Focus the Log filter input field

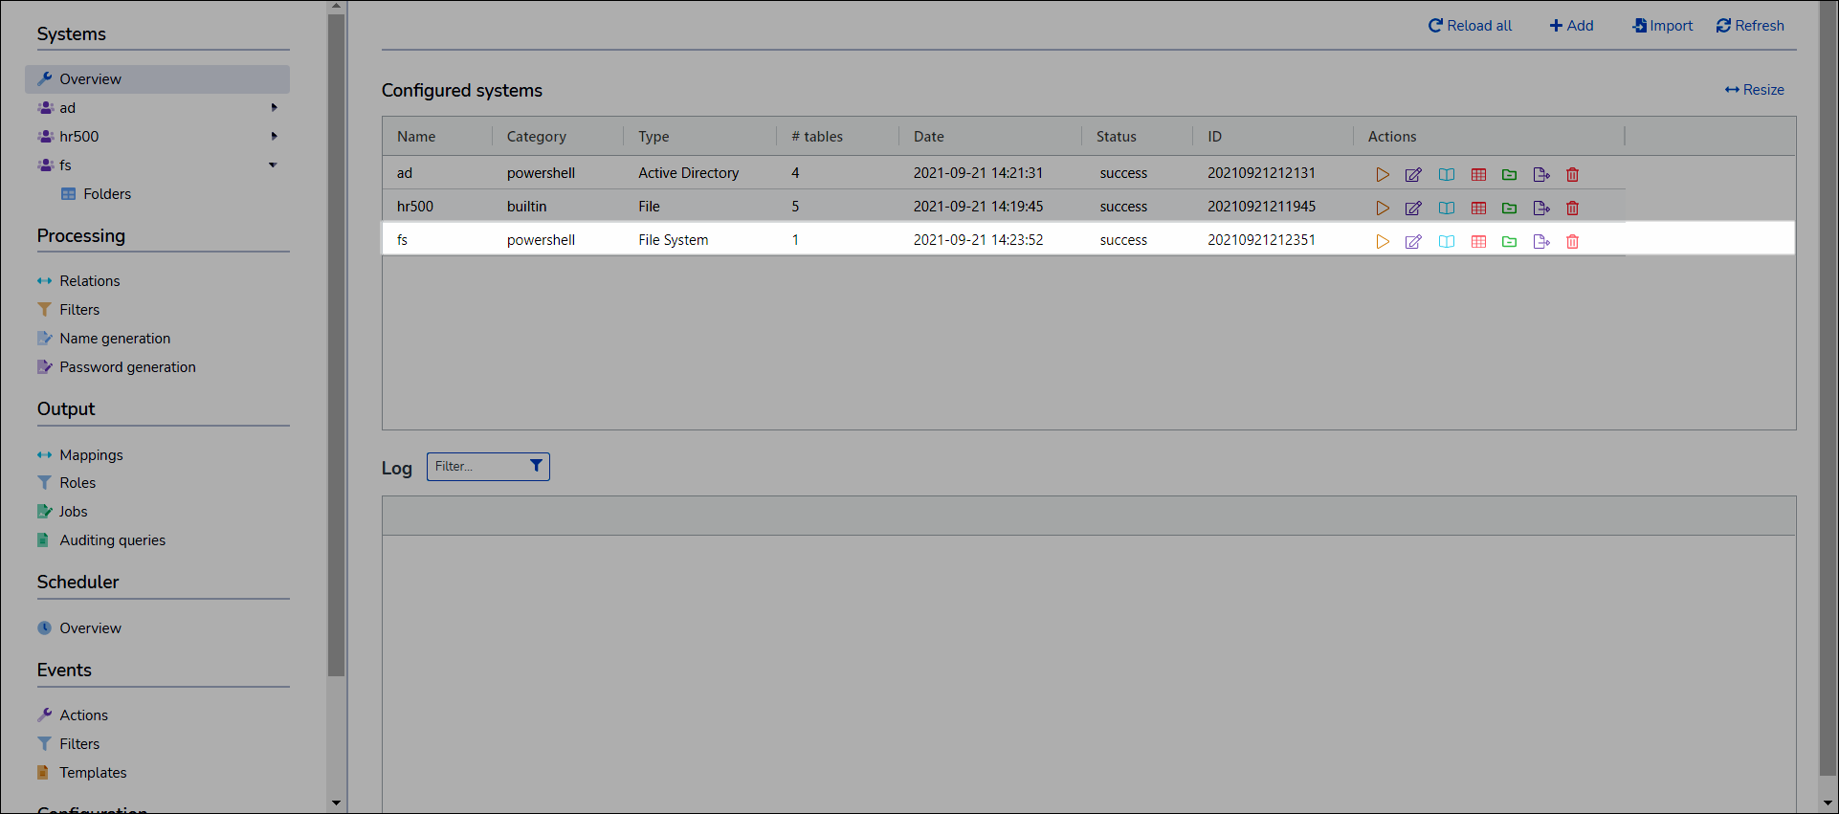478,467
